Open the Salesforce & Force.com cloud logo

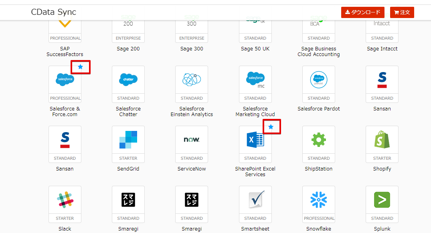point(65,79)
